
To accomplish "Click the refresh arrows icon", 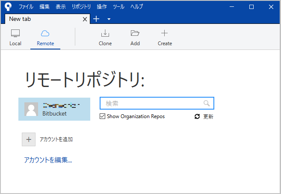I will point(197,116).
